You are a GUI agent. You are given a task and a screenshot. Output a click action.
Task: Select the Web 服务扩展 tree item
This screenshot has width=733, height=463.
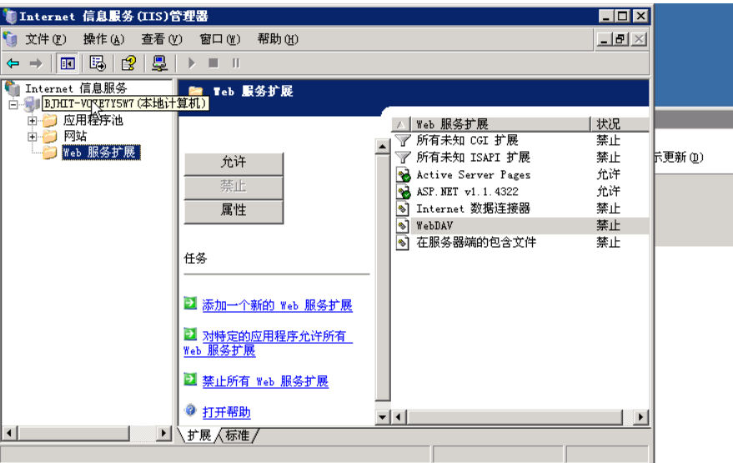pyautogui.click(x=101, y=153)
